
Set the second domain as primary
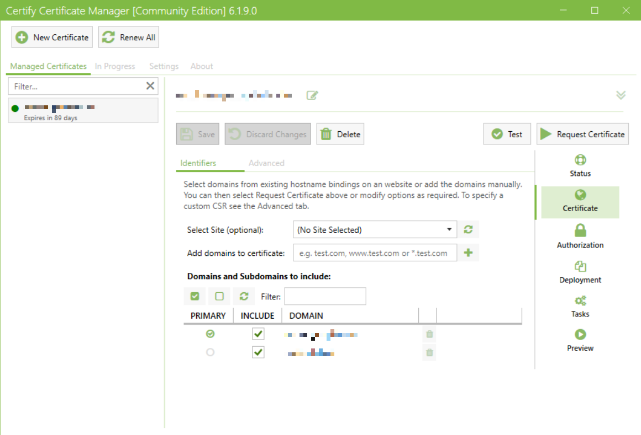(x=210, y=352)
